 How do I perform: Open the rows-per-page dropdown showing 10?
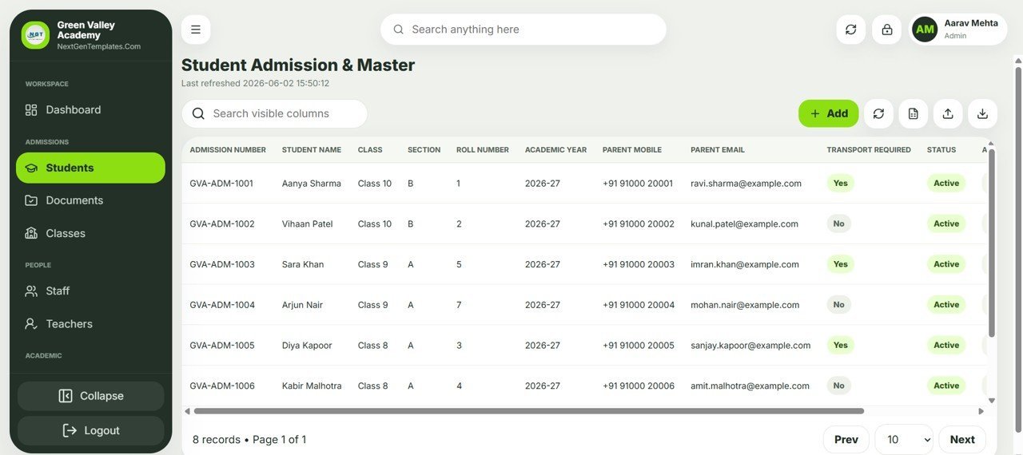pos(904,440)
